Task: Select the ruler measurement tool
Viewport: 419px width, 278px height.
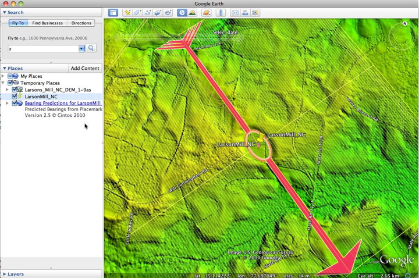Action: [221, 12]
